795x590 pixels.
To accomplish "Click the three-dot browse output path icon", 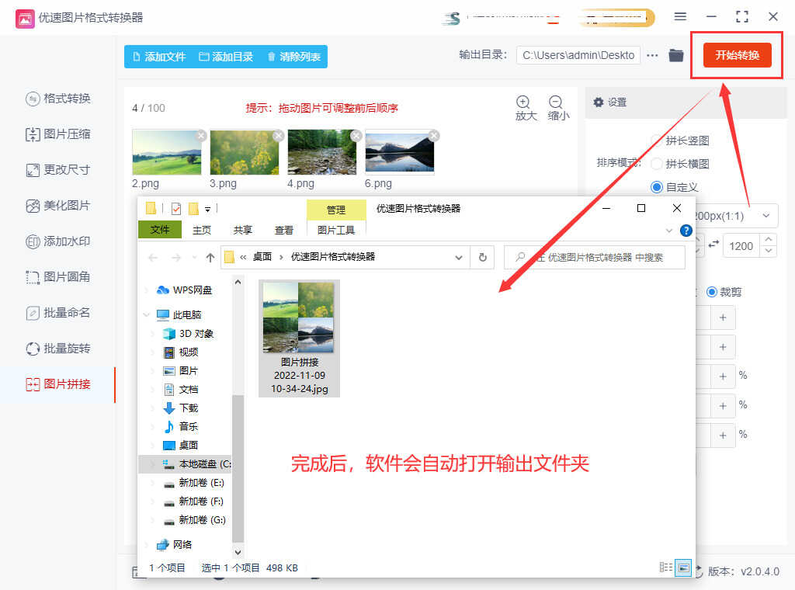I will (652, 55).
